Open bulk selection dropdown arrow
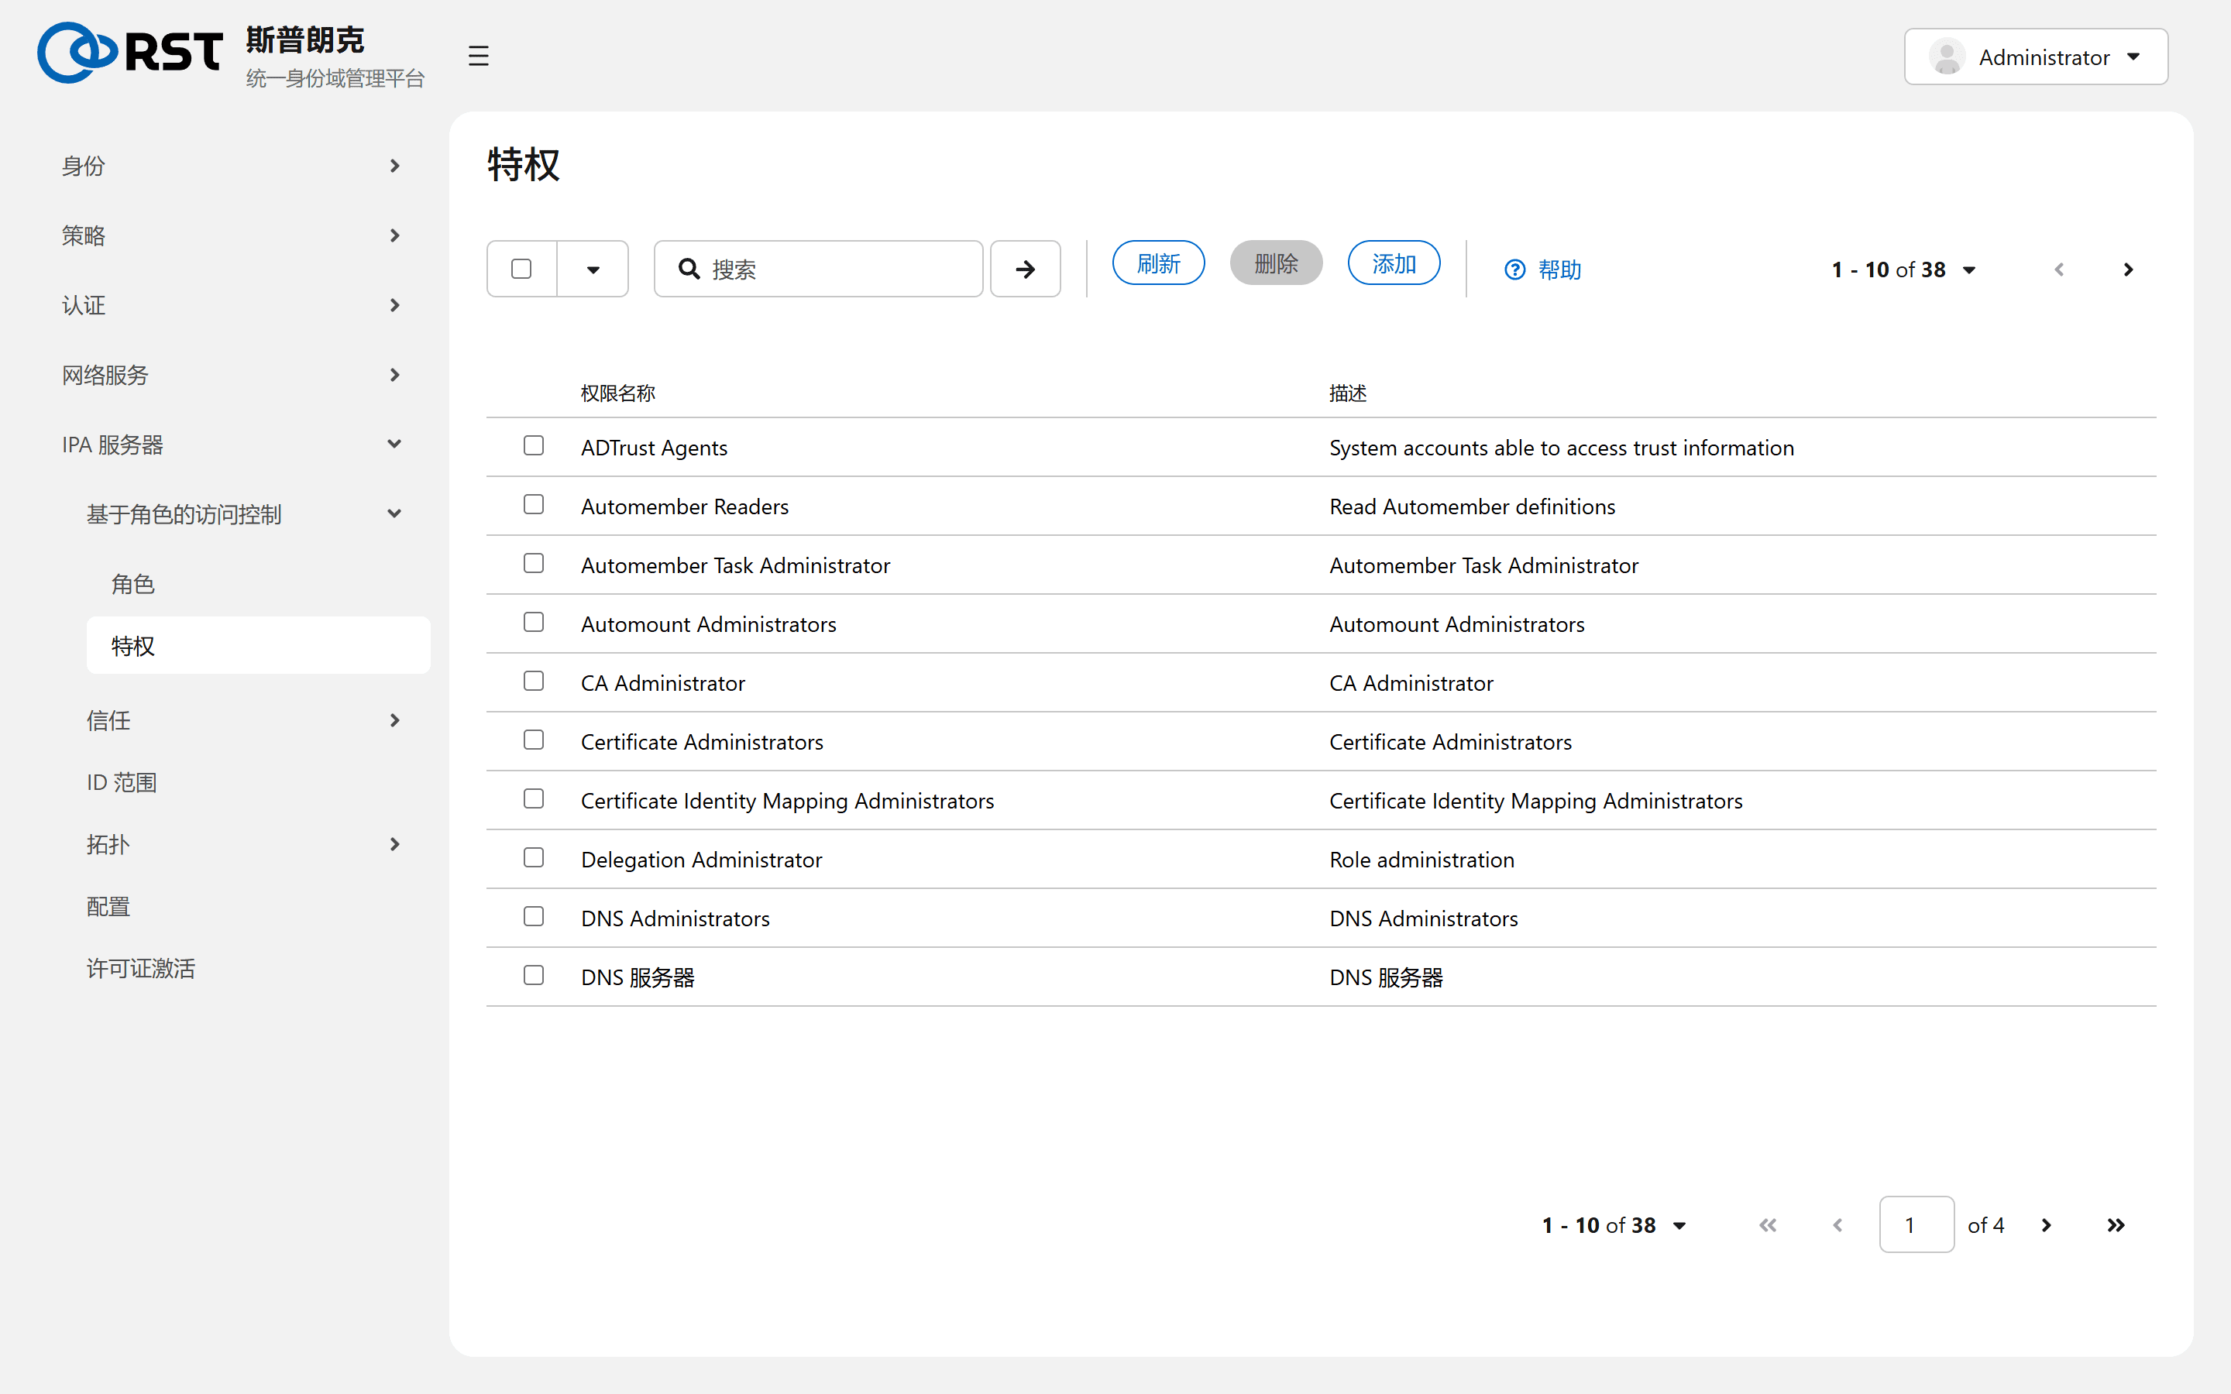 [x=593, y=270]
